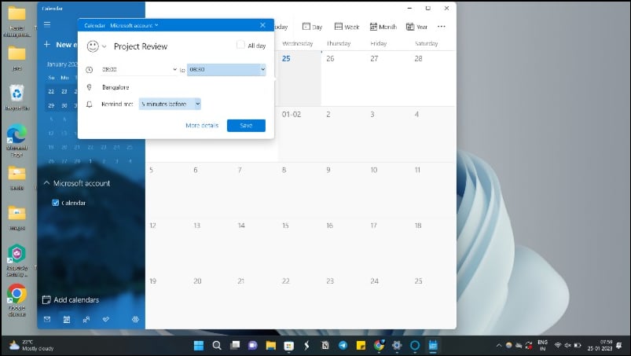The image size is (631, 356).
Task: Open Recycle Bin desktop icon
Action: pos(17,97)
